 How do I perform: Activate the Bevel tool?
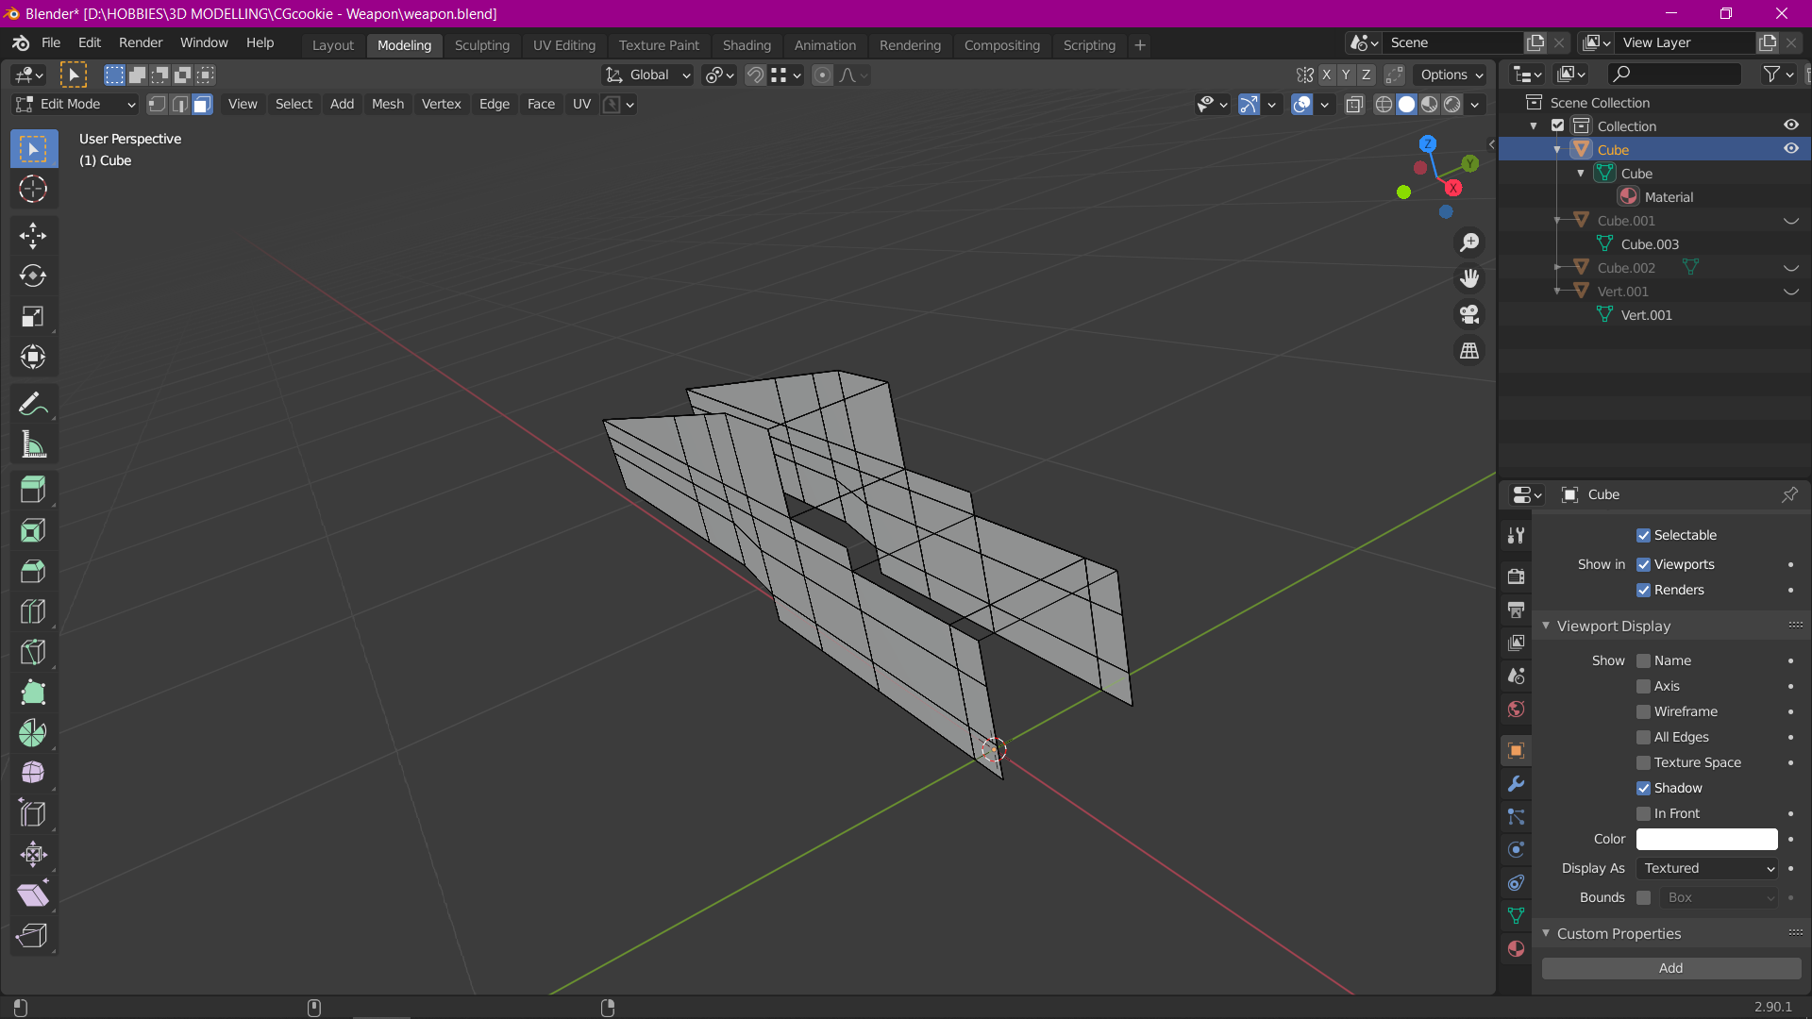coord(33,571)
